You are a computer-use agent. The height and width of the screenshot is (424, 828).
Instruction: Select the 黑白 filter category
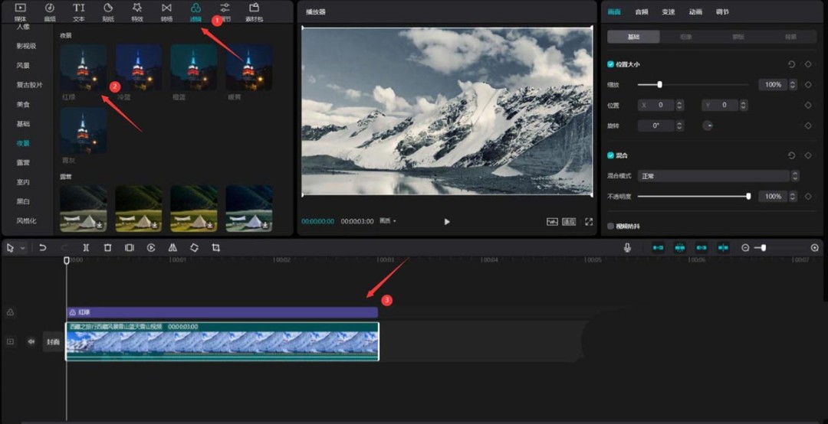tap(23, 201)
